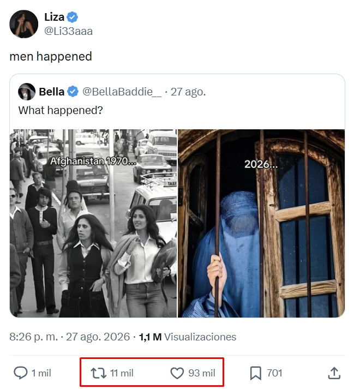Image resolution: width=354 pixels, height=389 pixels.
Task: Open the @BellaBaddie__ handle link
Action: pos(122,92)
